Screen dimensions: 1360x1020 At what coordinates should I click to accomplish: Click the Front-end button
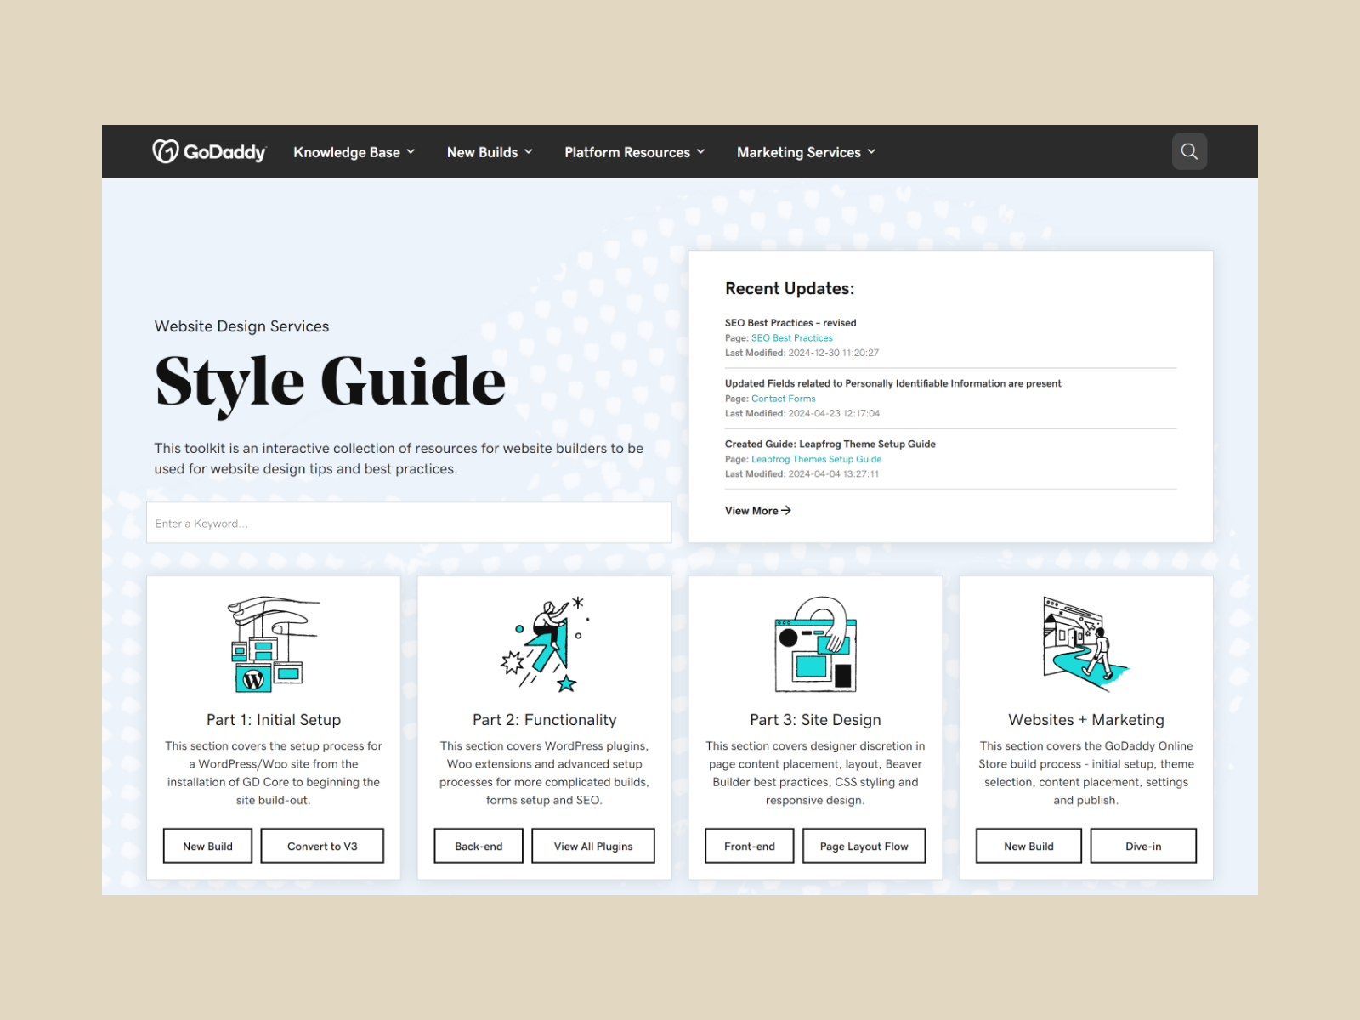(750, 846)
